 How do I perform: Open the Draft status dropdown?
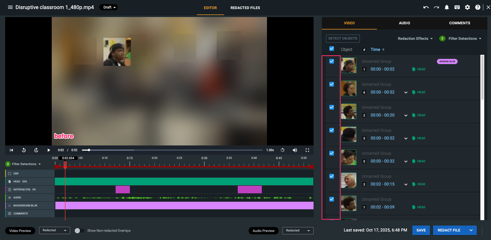109,7
